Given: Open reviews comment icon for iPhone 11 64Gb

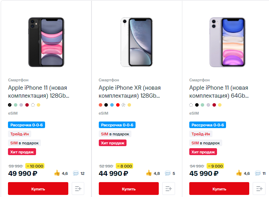Looking at the screenshot, I should click(258, 173).
